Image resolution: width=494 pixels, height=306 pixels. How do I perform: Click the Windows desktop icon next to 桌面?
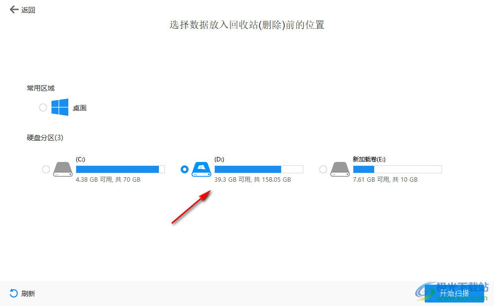(x=59, y=107)
